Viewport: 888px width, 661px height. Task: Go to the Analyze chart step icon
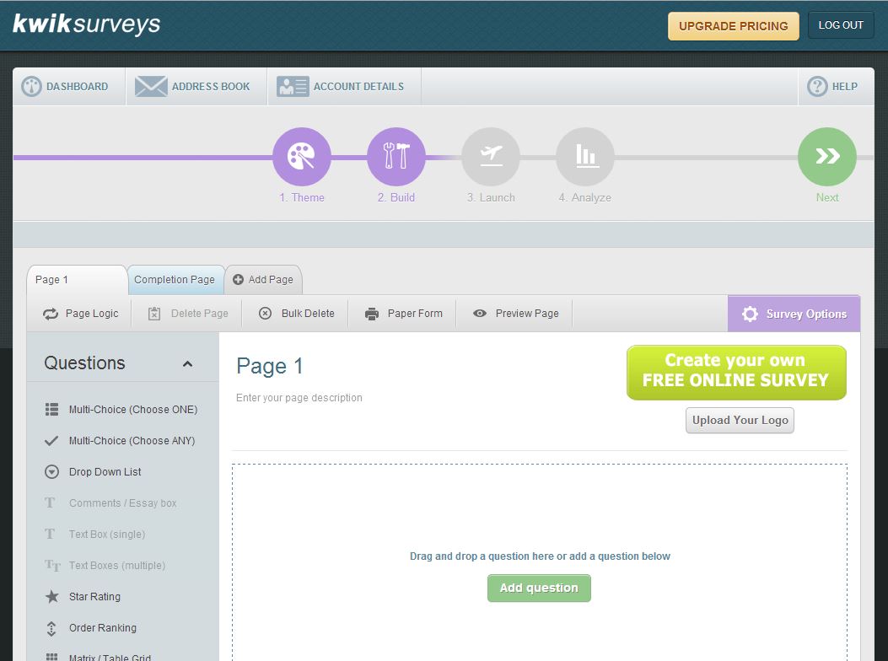click(584, 157)
